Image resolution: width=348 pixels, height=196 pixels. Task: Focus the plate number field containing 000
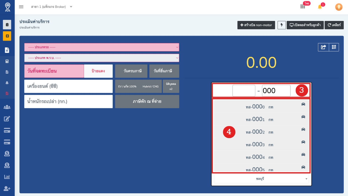pos(276,91)
